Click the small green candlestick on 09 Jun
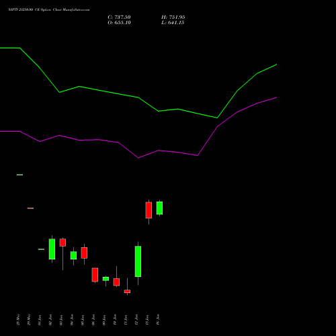336x336 pixels. coord(106,279)
